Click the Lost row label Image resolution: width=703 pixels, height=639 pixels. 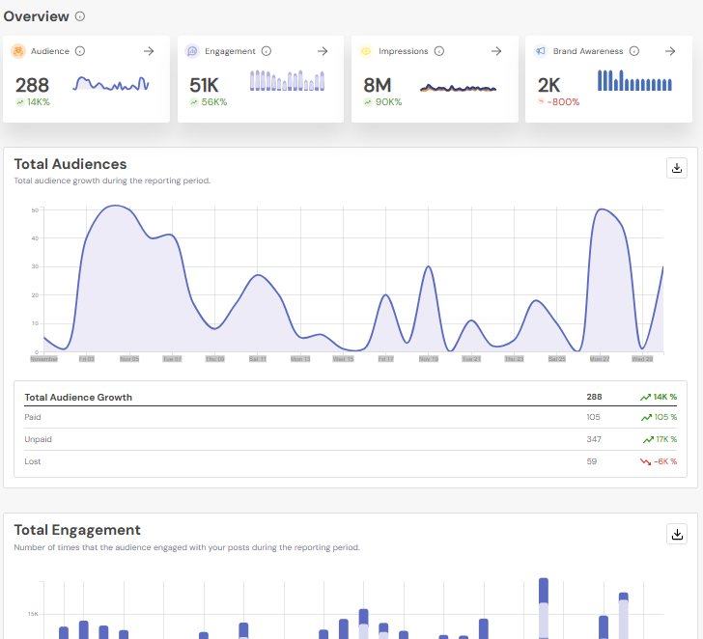(x=33, y=461)
